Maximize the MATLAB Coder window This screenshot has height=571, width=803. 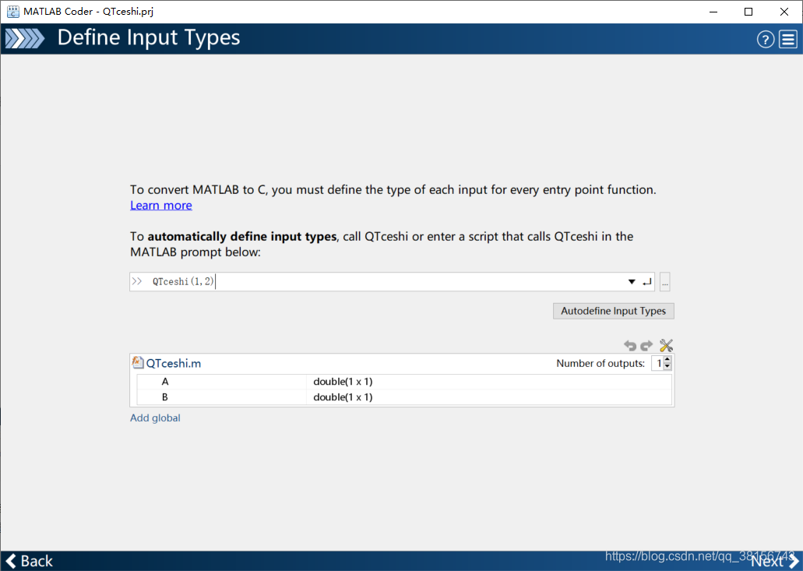click(748, 12)
